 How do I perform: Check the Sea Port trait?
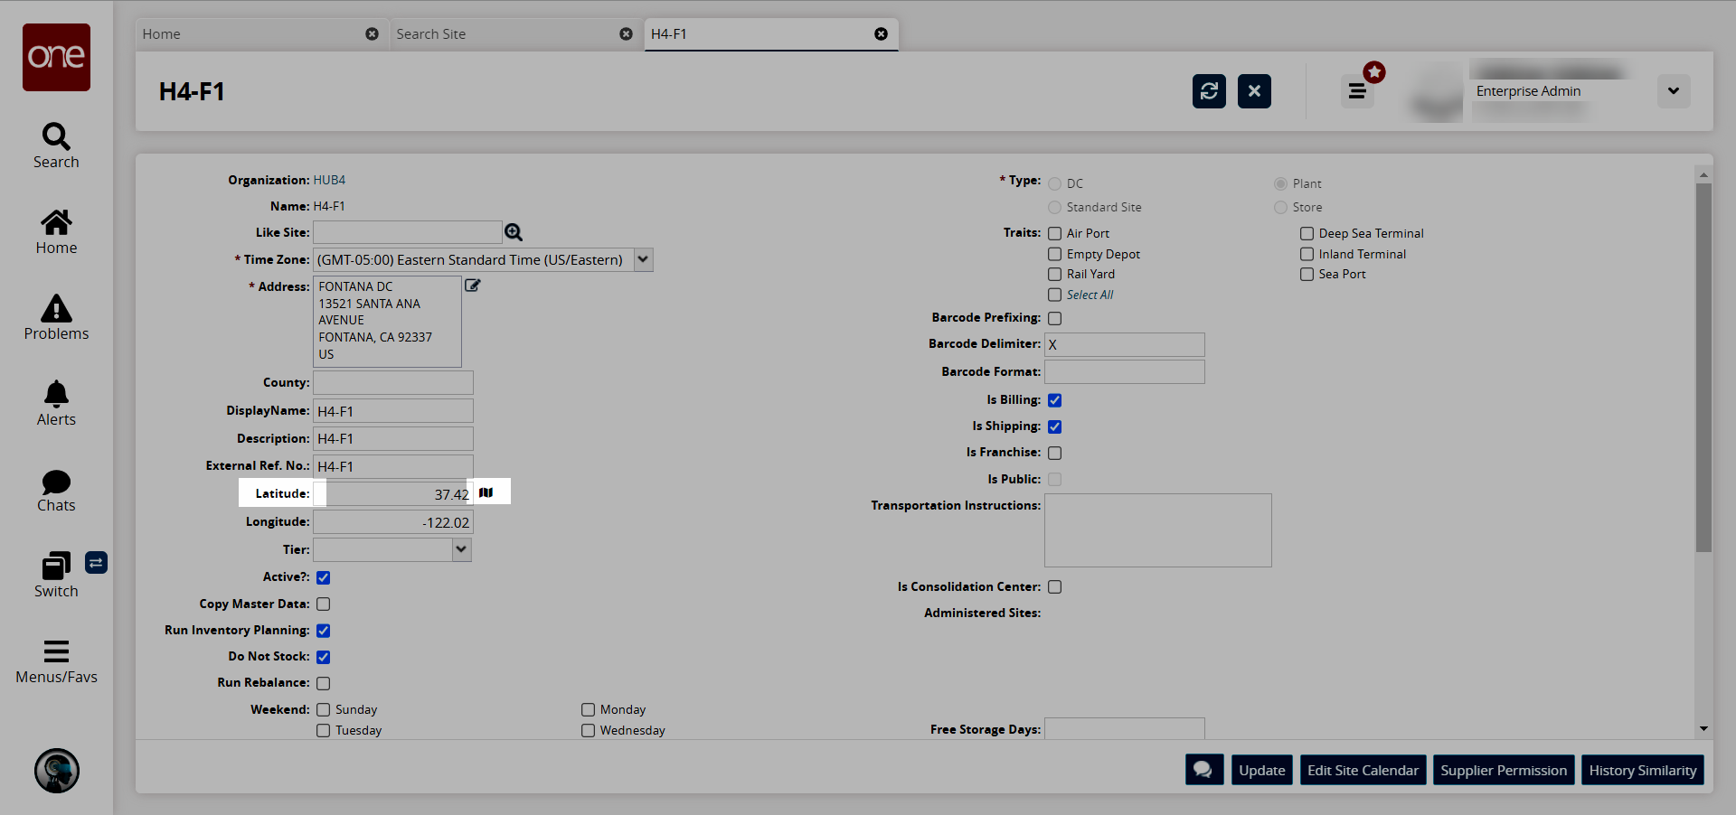[1307, 275]
